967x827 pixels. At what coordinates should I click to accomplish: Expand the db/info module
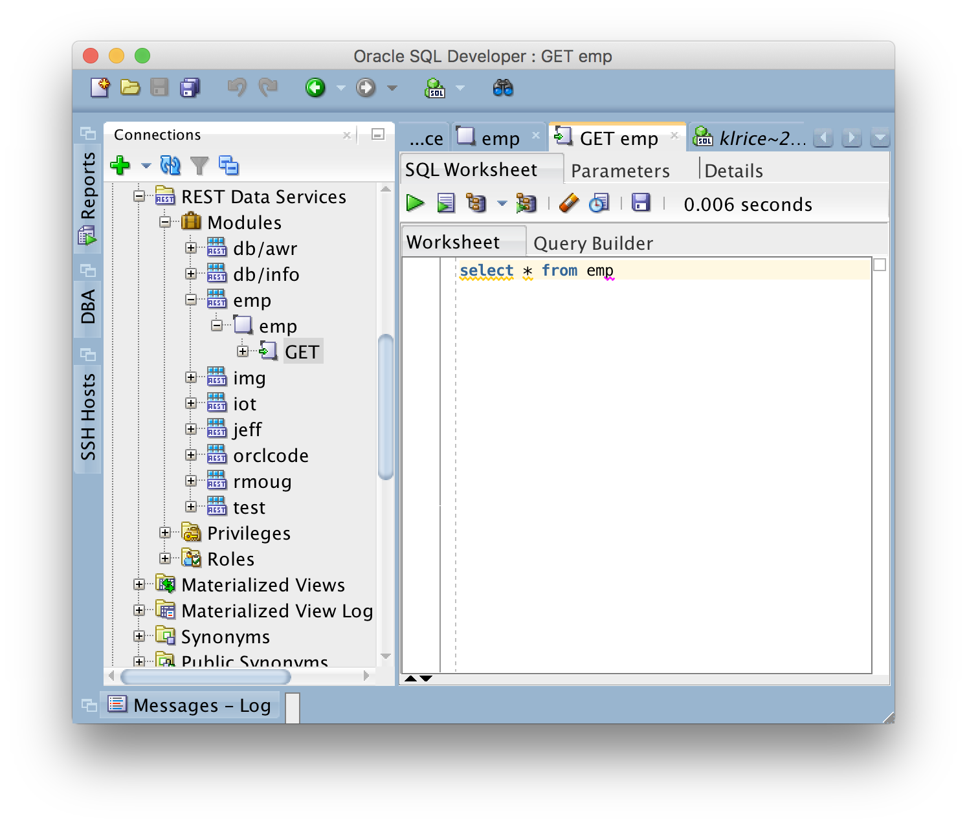coord(191,274)
